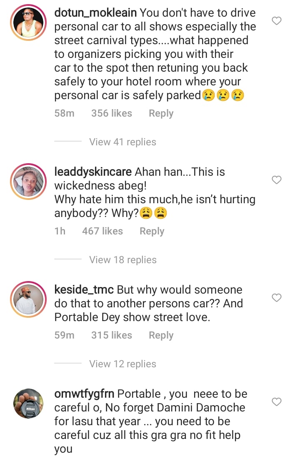
Task: View 12 replies under keside_tmc's comment
Action: 122,364
